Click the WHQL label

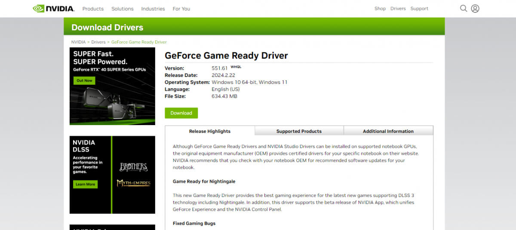tap(236, 67)
